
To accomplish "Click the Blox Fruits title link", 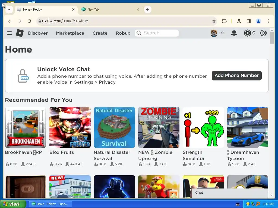I will pyautogui.click(x=62, y=152).
